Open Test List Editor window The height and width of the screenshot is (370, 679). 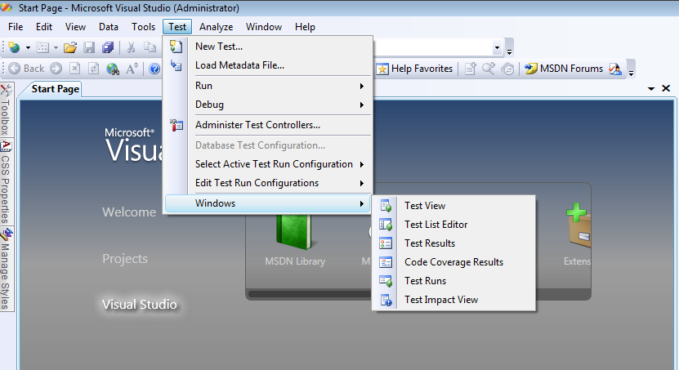coord(453,225)
